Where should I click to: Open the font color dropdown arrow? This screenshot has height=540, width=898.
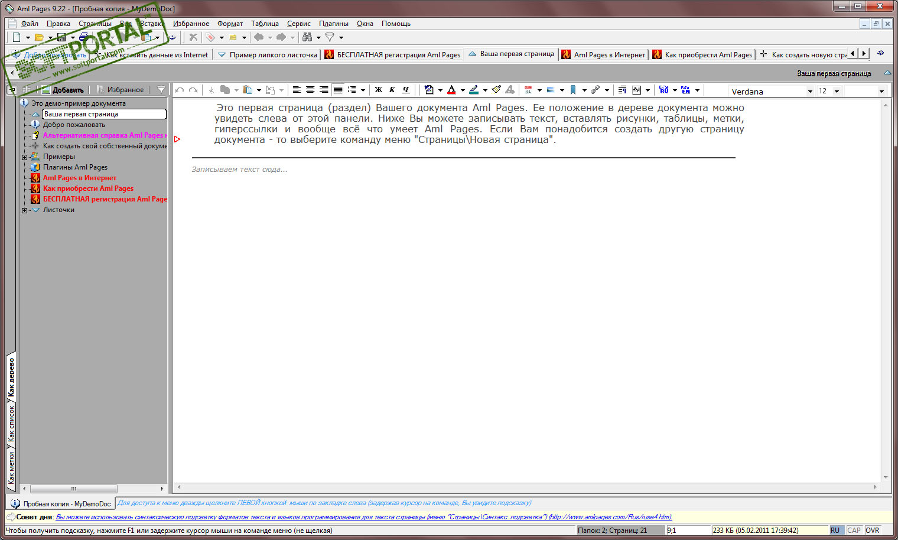point(463,90)
